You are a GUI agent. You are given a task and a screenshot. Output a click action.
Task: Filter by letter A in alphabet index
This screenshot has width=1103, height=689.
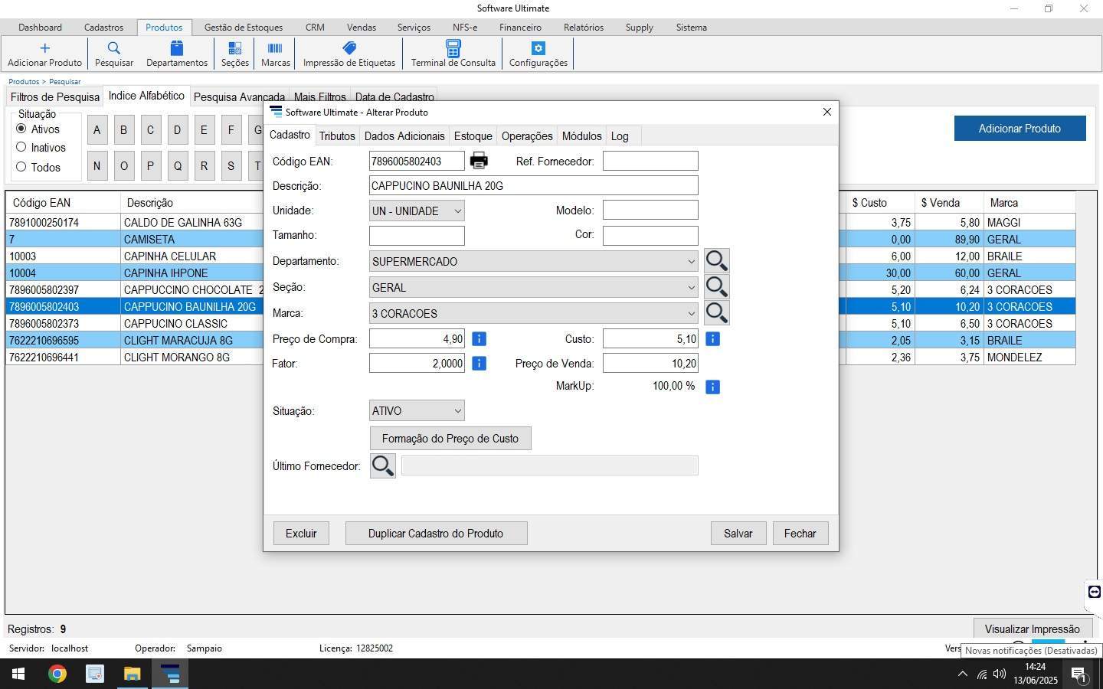(97, 130)
